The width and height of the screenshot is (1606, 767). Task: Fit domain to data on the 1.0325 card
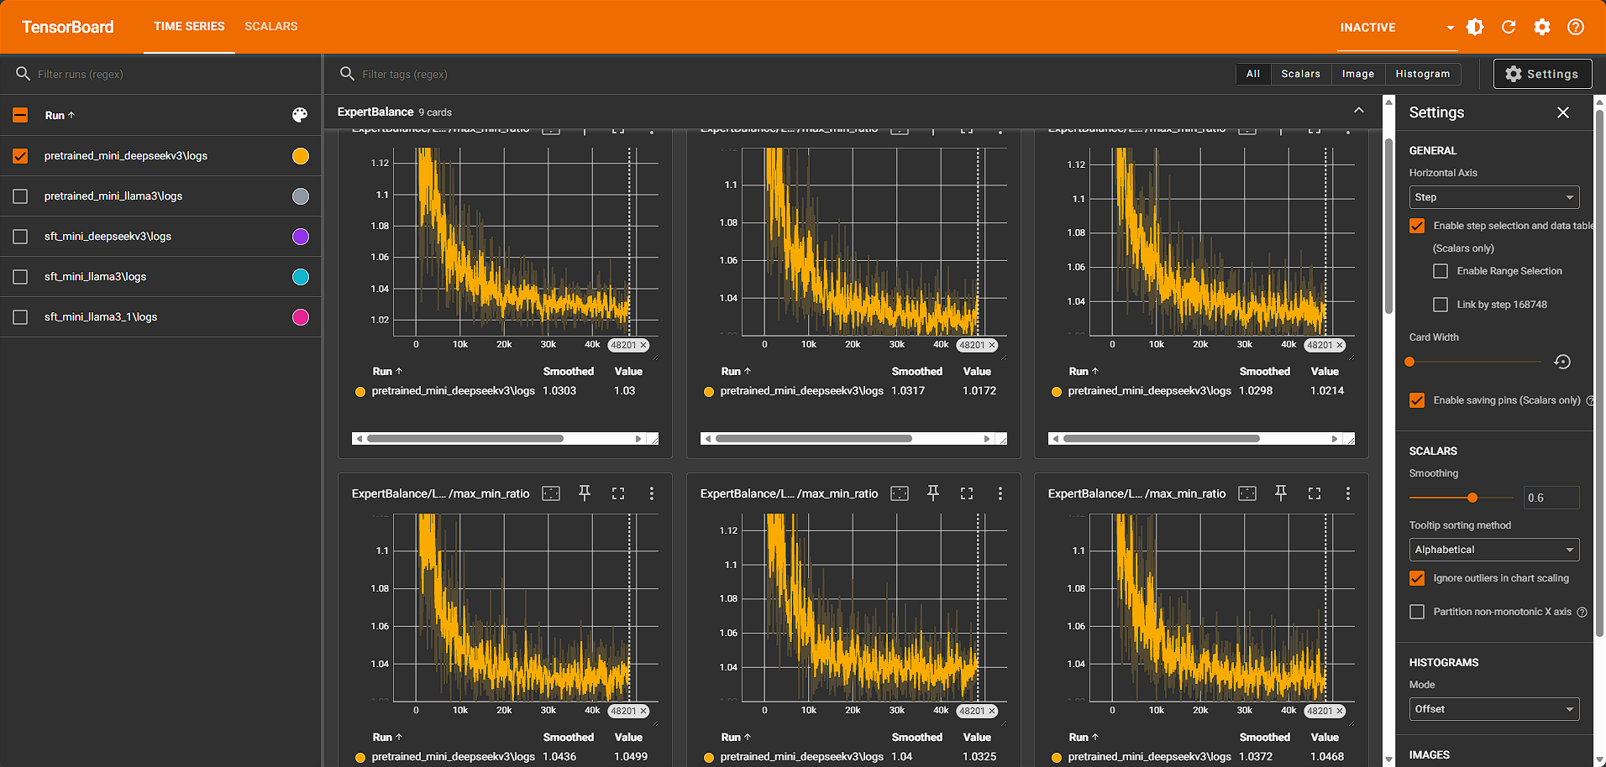tap(900, 493)
